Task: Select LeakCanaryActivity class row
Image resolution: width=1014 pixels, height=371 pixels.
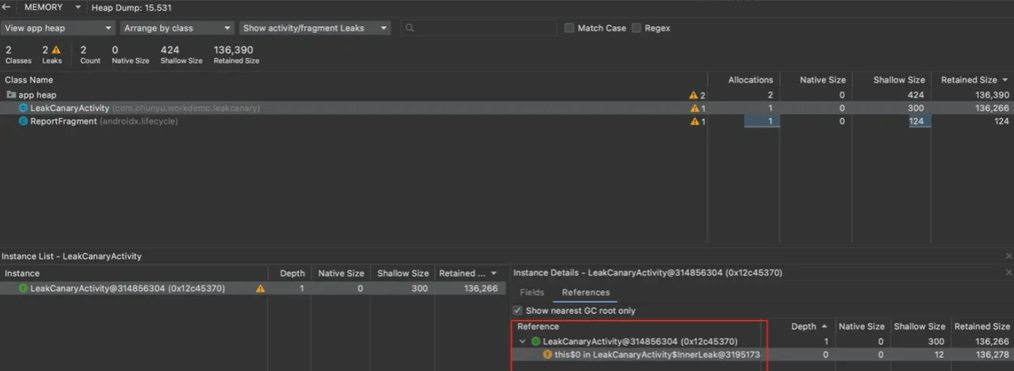Action: (507, 108)
